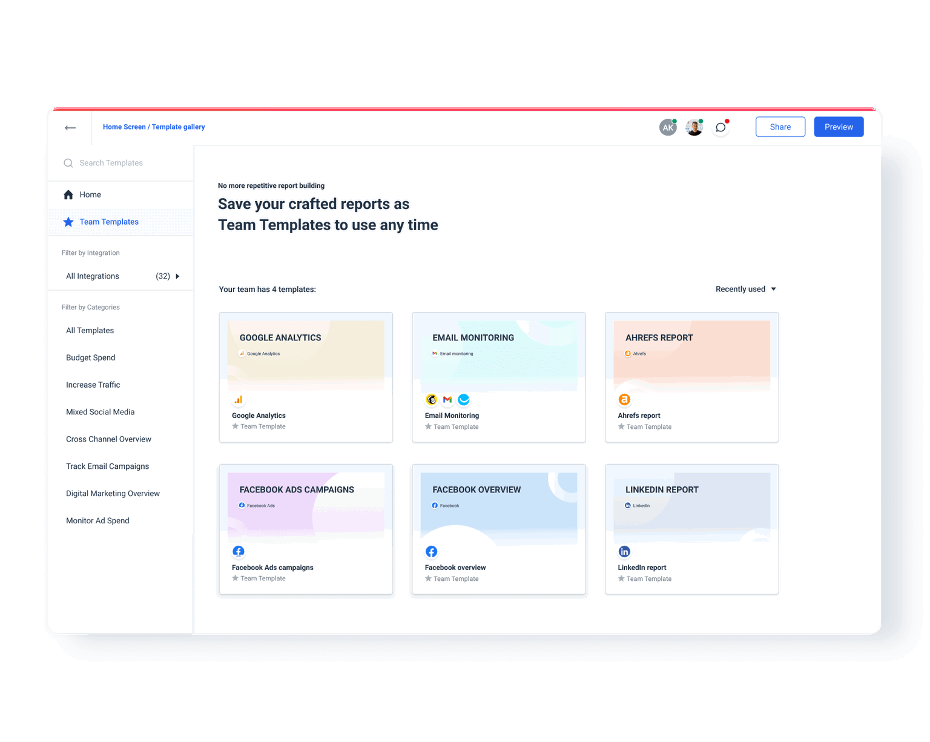Open the Recently used sorting dropdown
Screen dimensions: 930x742
(745, 289)
